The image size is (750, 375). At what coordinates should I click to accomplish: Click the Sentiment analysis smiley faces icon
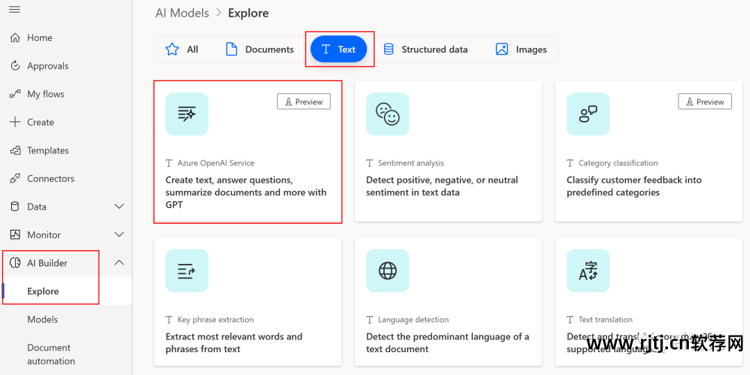(387, 114)
